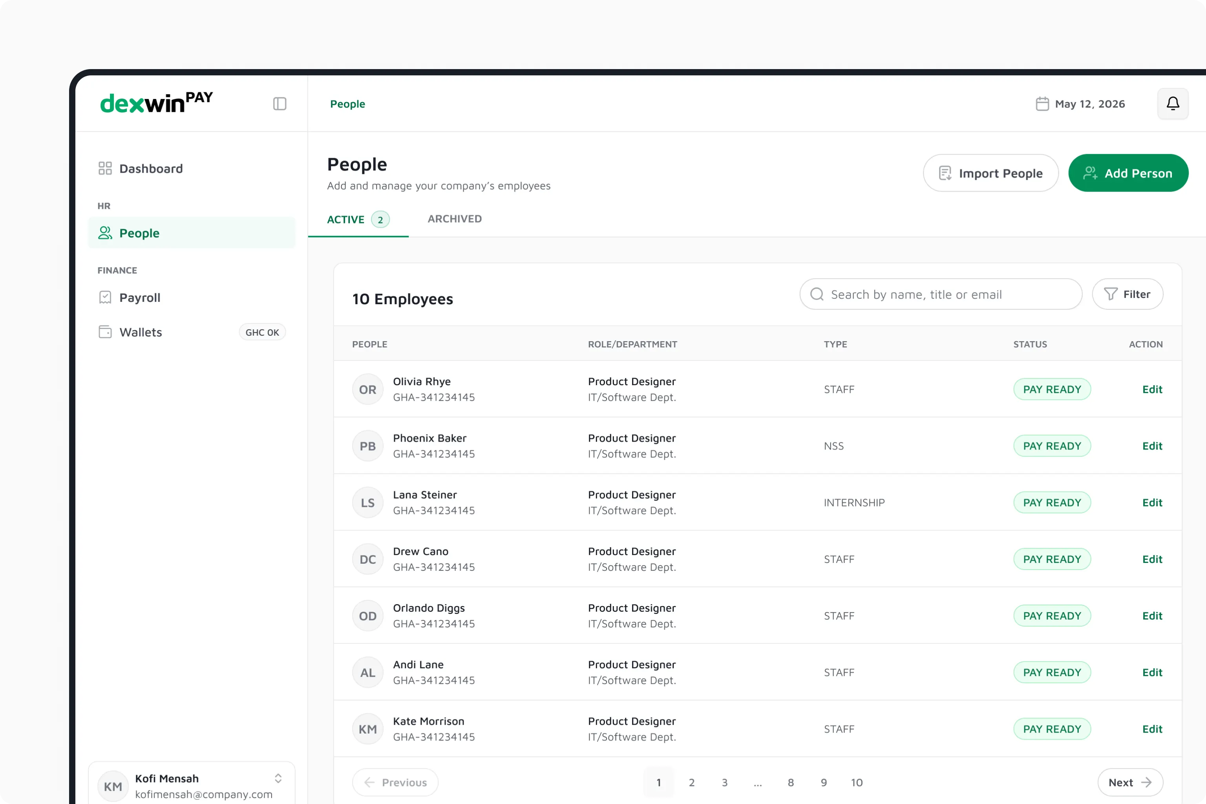Click the OD avatar for Orlando Diggs
Viewport: 1206px width, 804px height.
tap(367, 615)
